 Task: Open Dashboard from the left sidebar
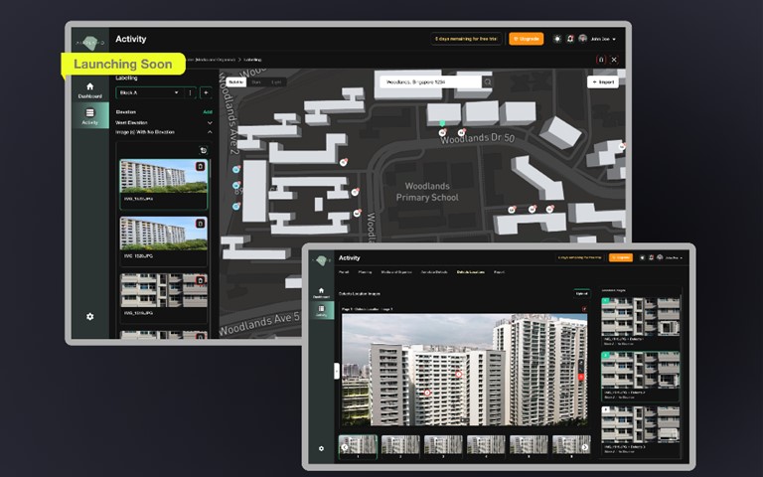pos(89,89)
